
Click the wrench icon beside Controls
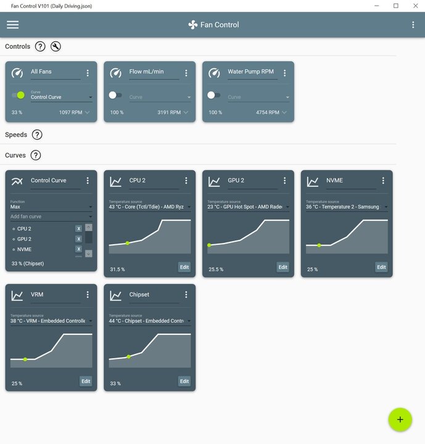[56, 46]
